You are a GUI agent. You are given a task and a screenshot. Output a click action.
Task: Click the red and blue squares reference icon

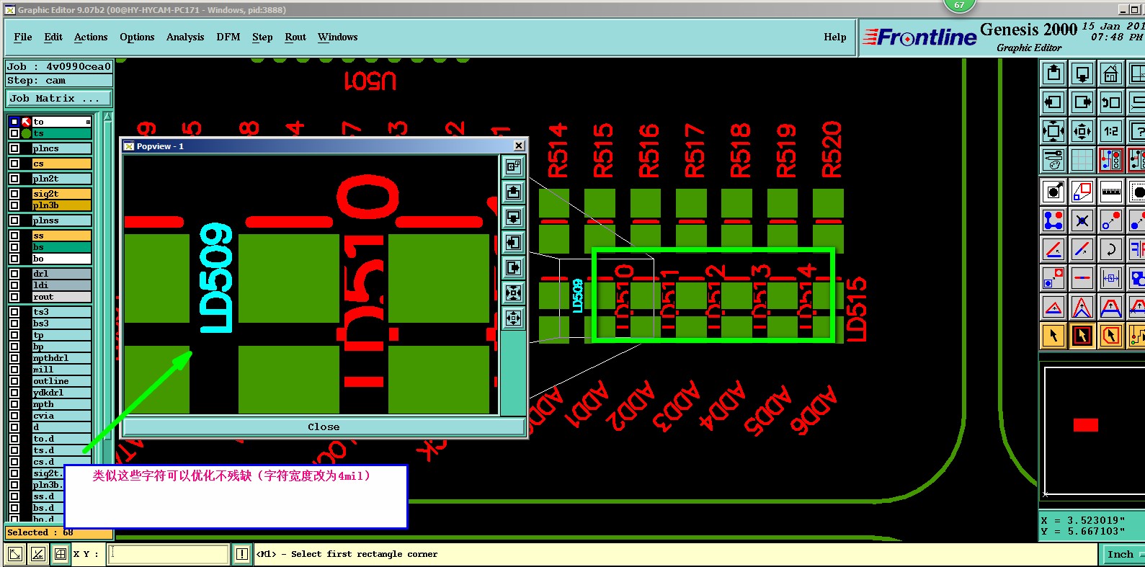(1082, 192)
